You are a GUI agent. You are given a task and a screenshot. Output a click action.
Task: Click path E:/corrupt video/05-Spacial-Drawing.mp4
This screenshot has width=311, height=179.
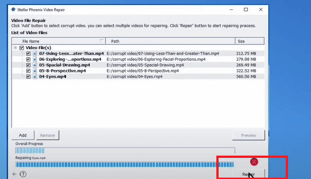(x=145, y=65)
